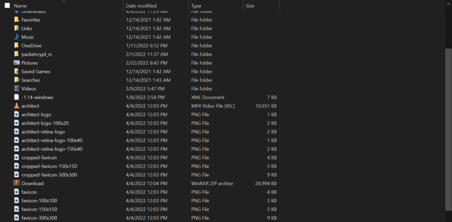The height and width of the screenshot is (222, 452).
Task: Click the Links folder icon
Action: [x=17, y=28]
